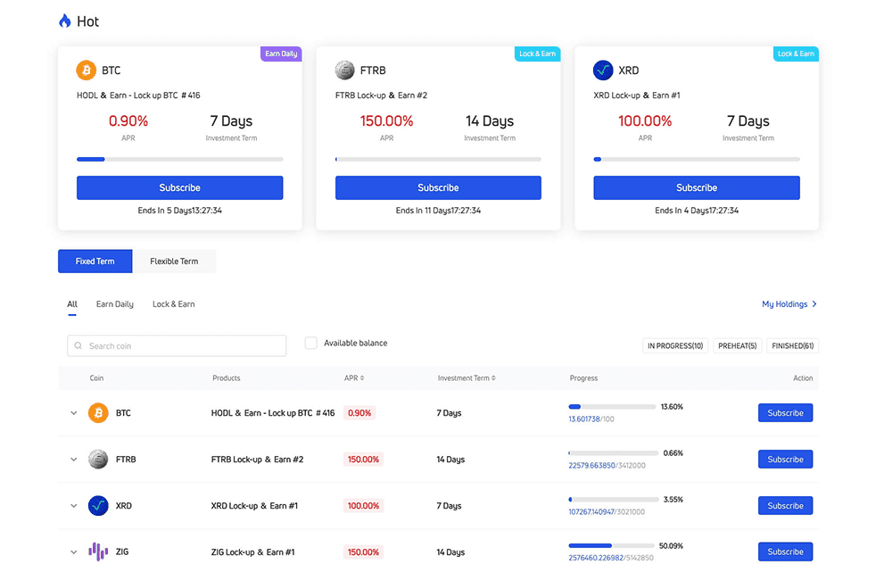Select the Lock & Earn filter tab

[174, 304]
